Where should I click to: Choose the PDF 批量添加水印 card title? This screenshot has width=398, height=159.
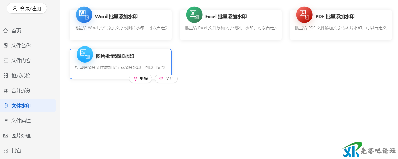335,17
